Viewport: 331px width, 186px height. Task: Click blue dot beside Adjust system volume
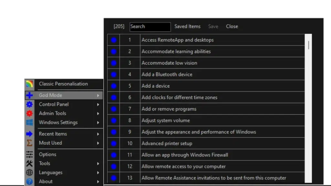point(113,120)
